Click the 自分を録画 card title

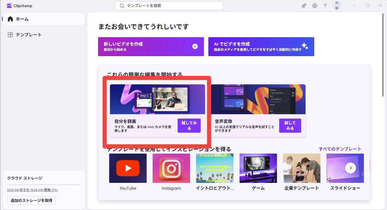point(125,121)
